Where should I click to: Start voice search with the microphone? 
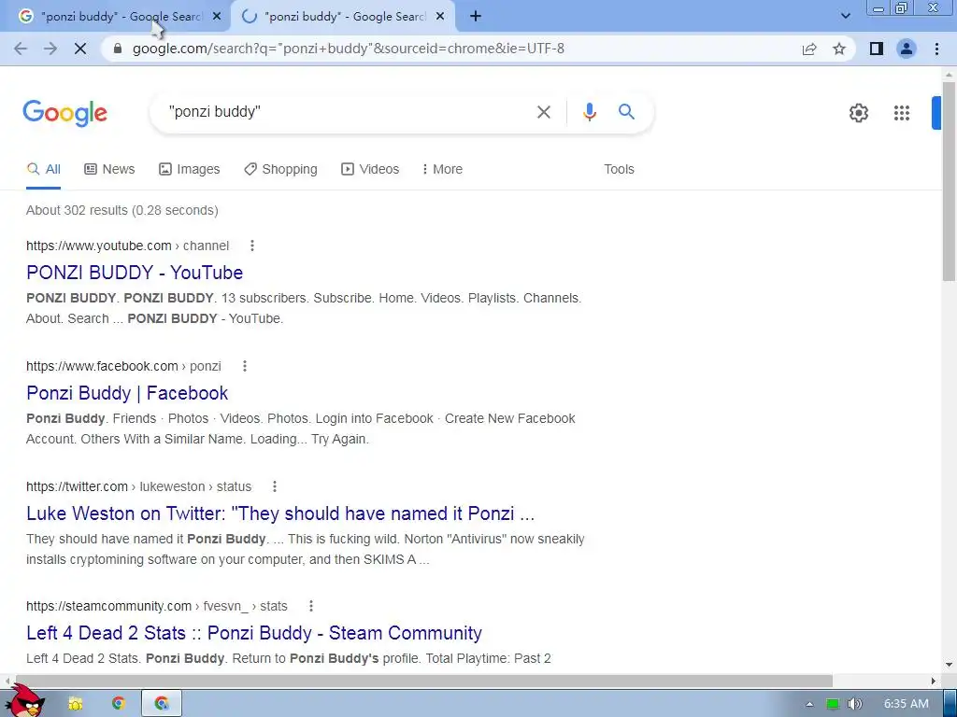[x=589, y=112]
